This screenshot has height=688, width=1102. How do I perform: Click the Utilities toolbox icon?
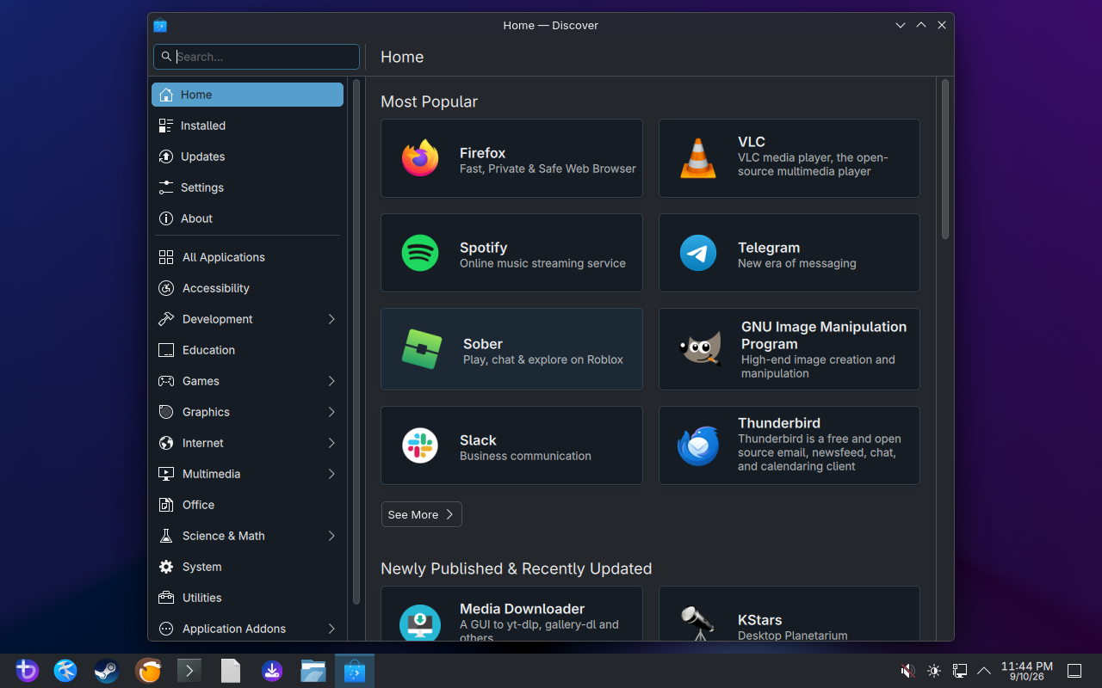(x=166, y=598)
